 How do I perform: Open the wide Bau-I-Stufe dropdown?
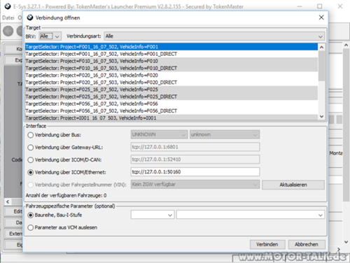pos(251,215)
